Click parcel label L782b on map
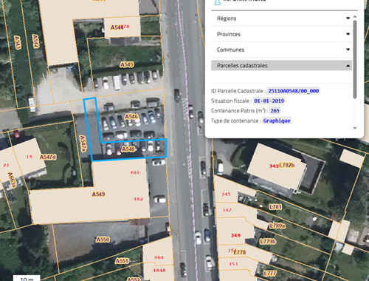Image resolution: width=369 pixels, height=281 pixels. coord(287,165)
